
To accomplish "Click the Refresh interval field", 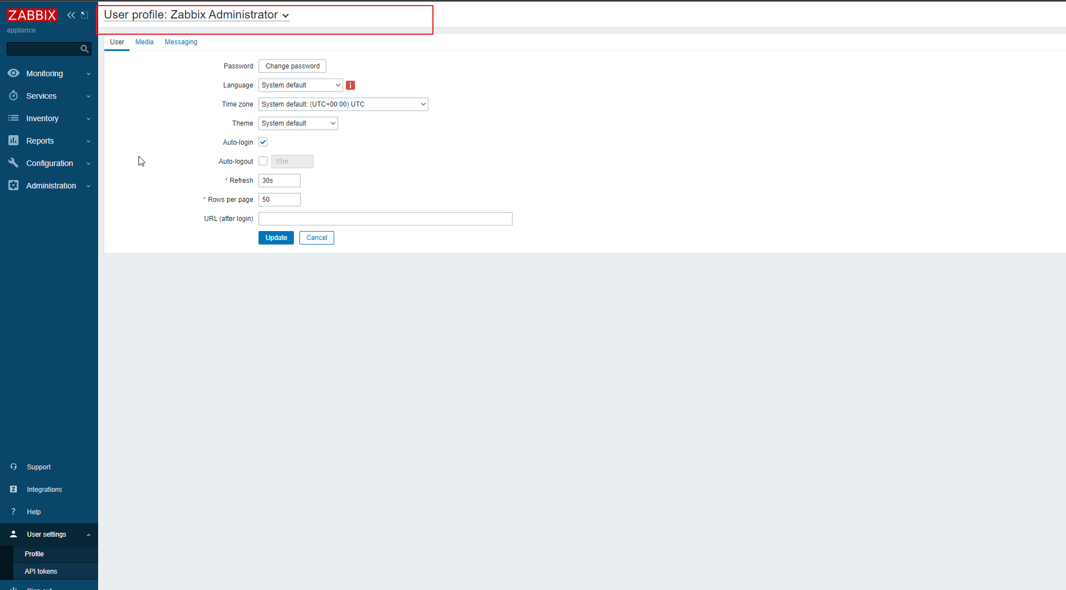I will pyautogui.click(x=279, y=181).
